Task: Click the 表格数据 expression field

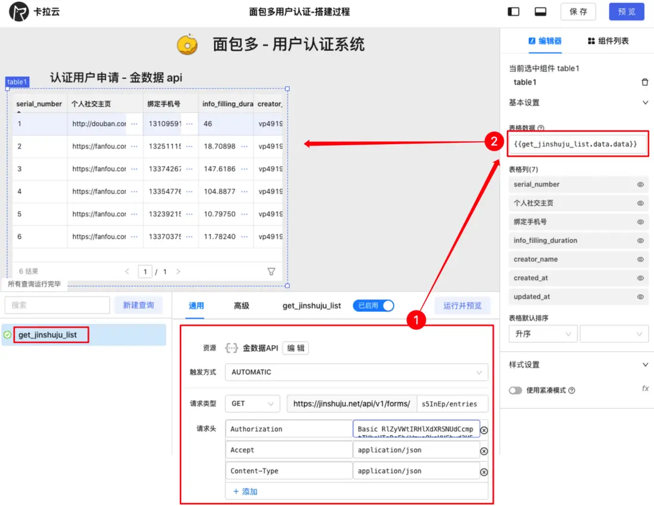Action: (x=578, y=144)
